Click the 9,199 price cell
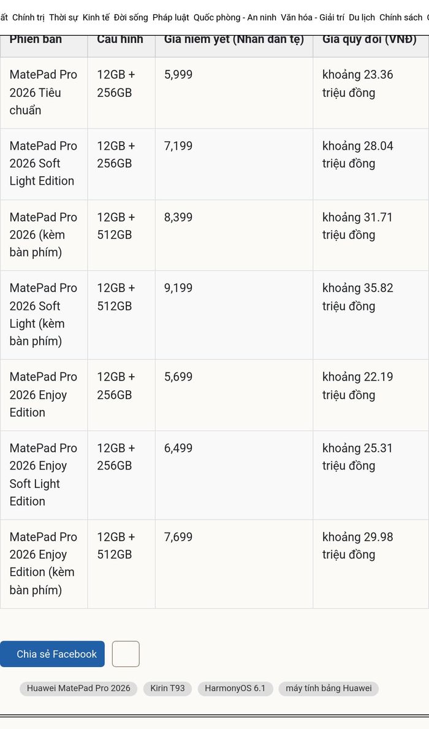 click(234, 315)
